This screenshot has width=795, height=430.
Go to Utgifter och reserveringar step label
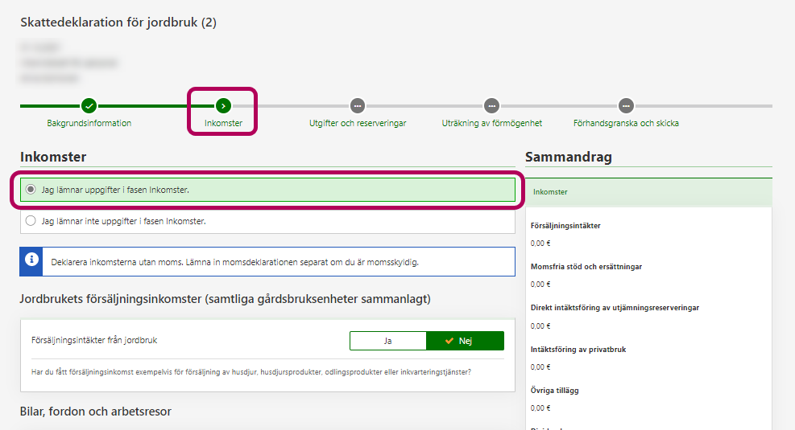pyautogui.click(x=358, y=124)
